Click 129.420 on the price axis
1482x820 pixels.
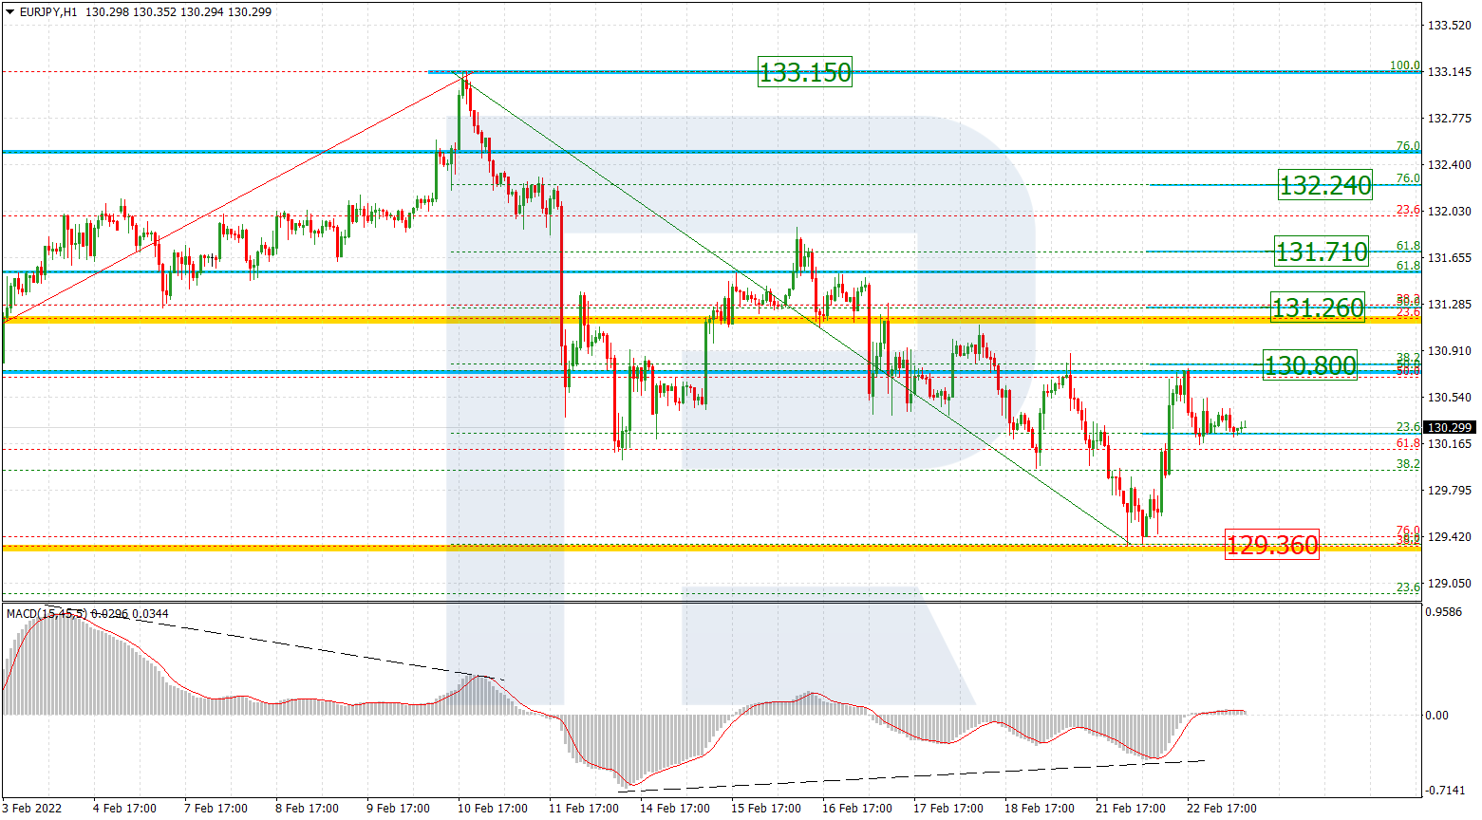(x=1450, y=537)
